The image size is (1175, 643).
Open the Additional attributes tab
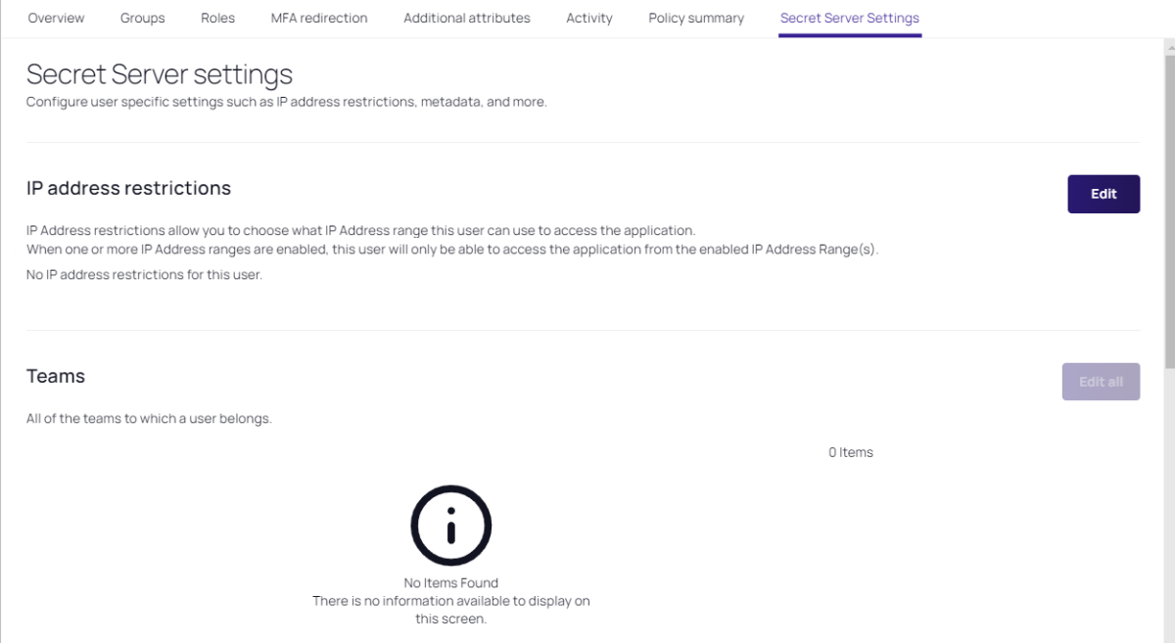(466, 18)
